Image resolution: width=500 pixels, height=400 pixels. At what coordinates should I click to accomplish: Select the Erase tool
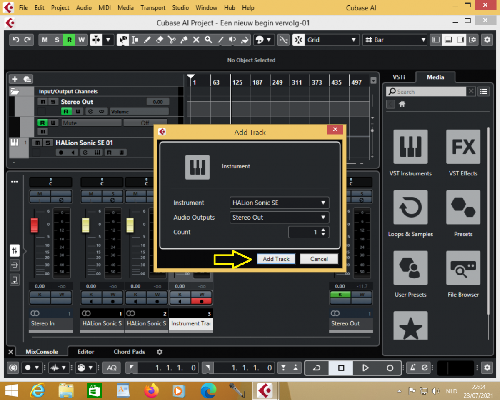coord(159,40)
